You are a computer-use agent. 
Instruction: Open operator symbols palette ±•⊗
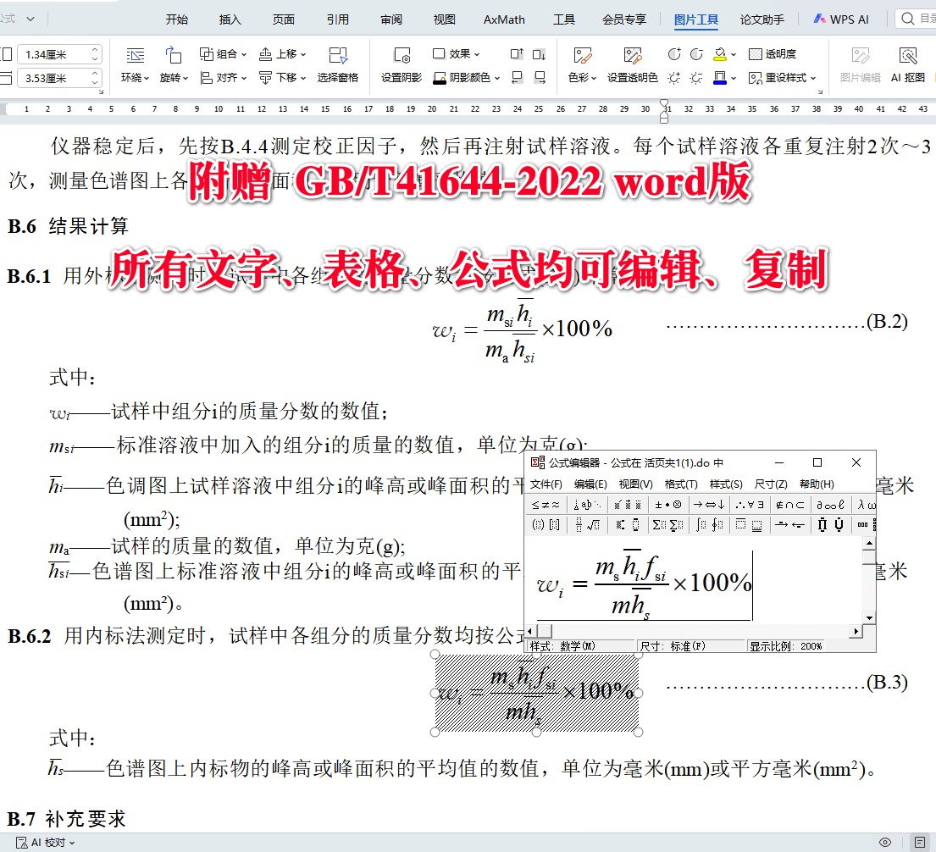pyautogui.click(x=668, y=505)
